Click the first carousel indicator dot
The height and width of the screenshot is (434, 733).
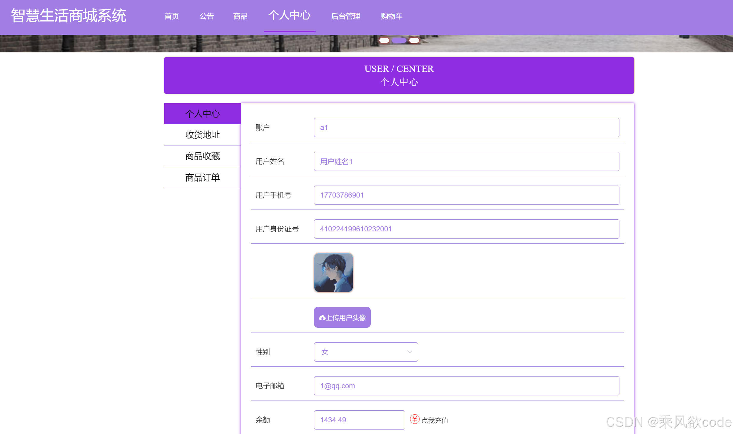click(384, 40)
